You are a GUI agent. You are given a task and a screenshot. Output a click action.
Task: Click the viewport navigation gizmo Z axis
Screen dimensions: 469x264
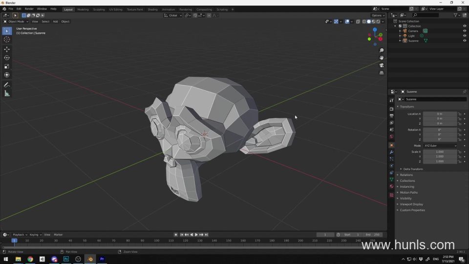375,30
